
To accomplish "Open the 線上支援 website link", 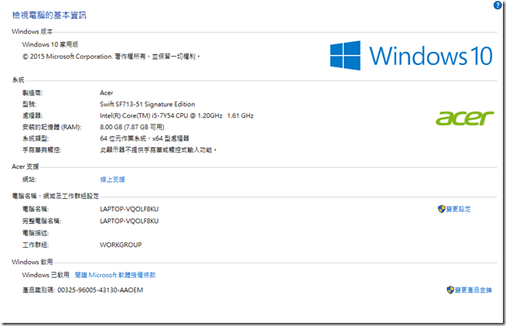I will point(112,180).
